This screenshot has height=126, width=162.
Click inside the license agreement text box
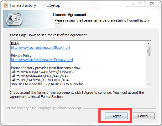[x=78, y=64]
